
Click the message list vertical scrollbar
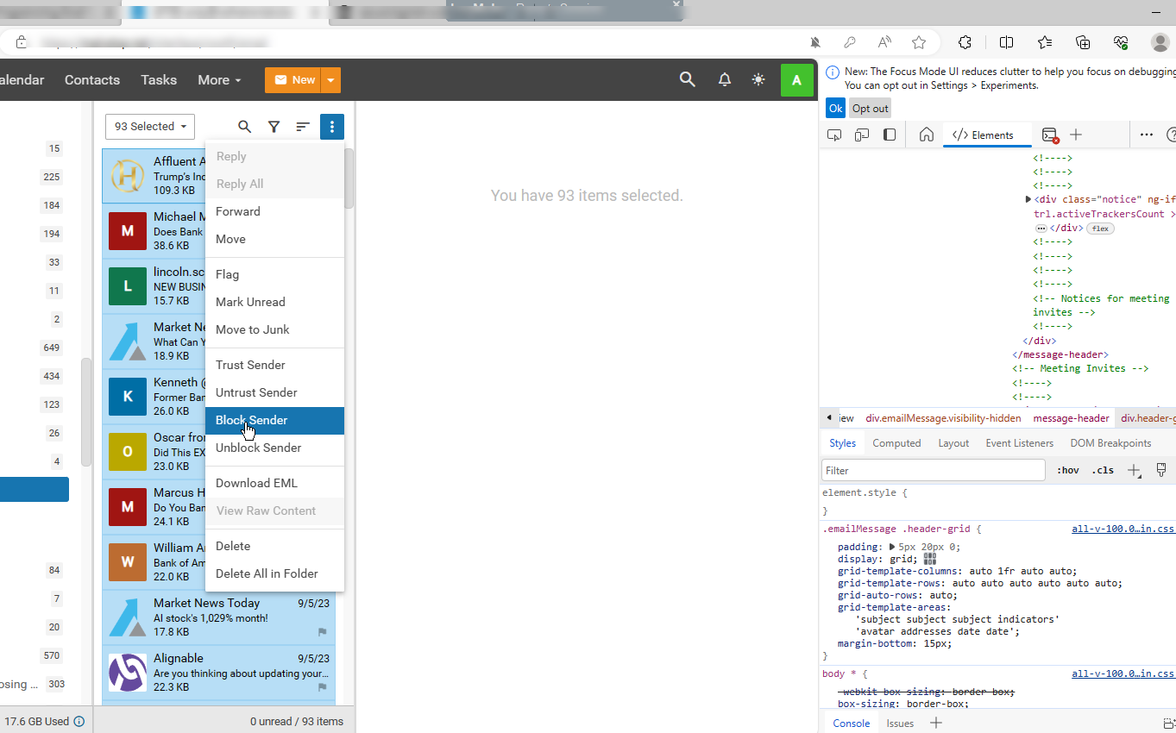[349, 179]
